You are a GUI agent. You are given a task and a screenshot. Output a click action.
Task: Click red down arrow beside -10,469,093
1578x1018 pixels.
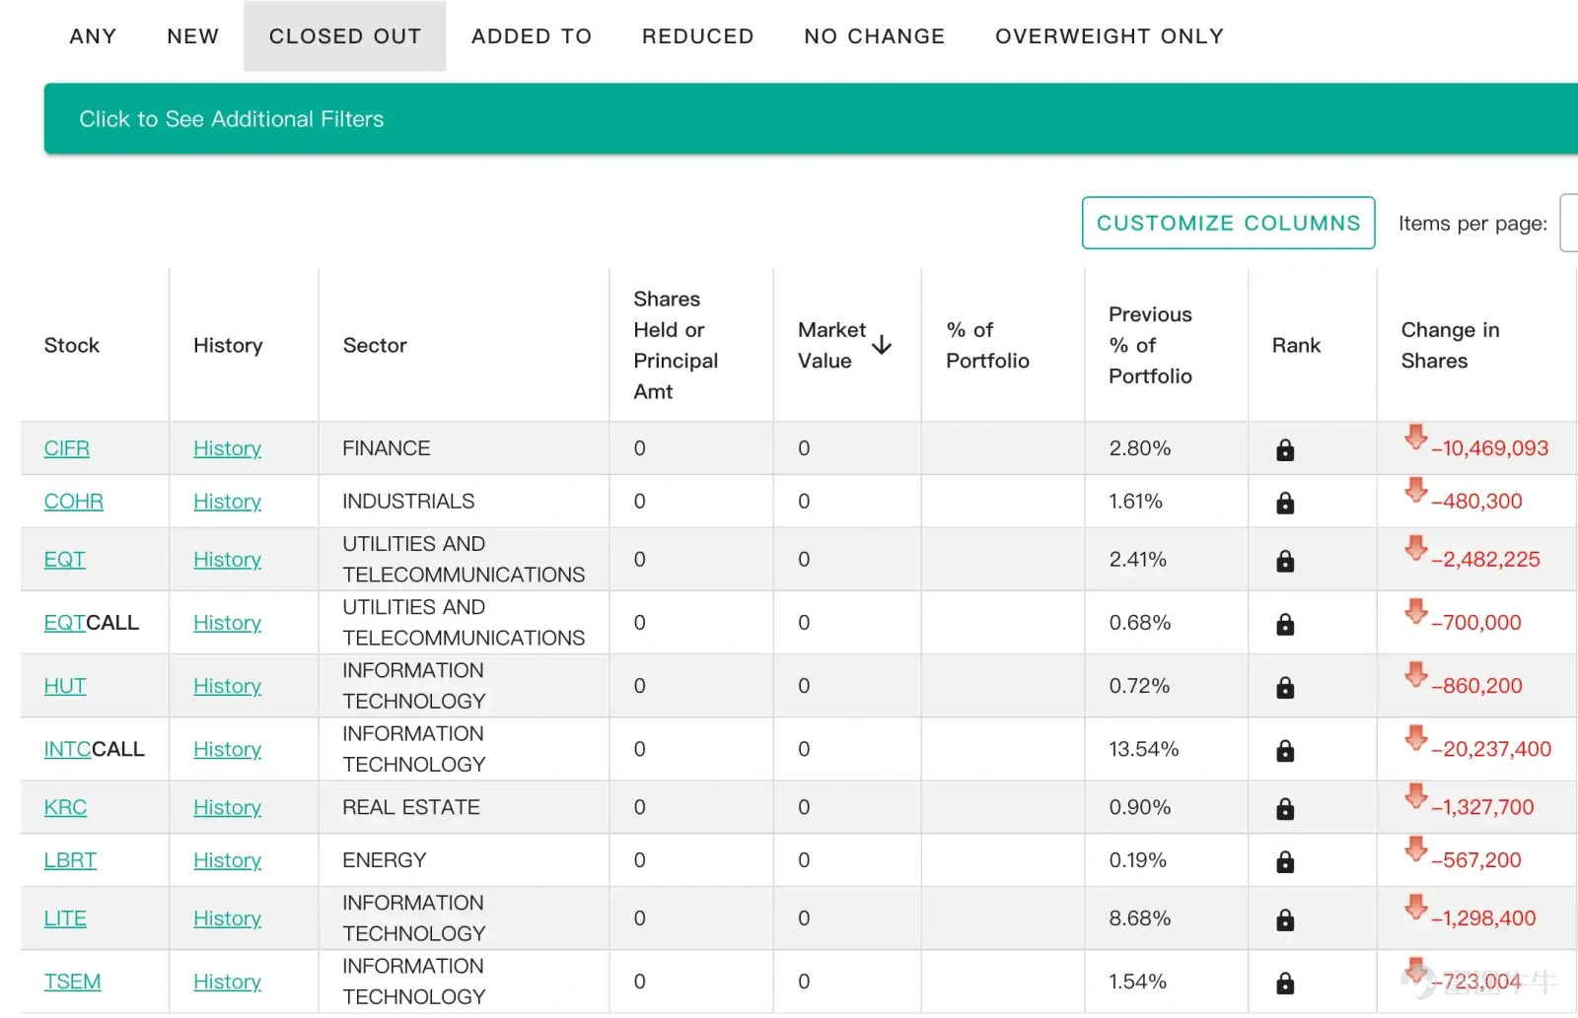click(1415, 437)
